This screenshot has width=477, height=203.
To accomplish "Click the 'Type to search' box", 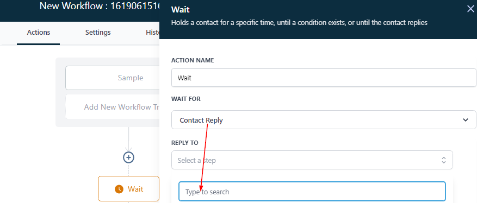I will (x=312, y=192).
